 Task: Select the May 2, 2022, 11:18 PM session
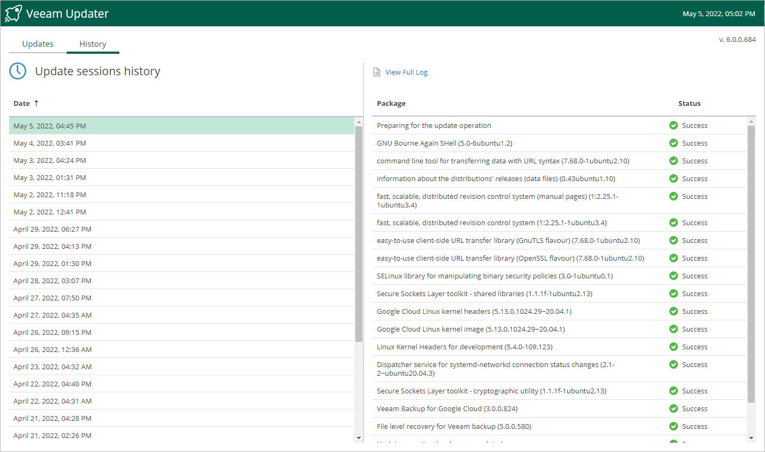pyautogui.click(x=182, y=195)
